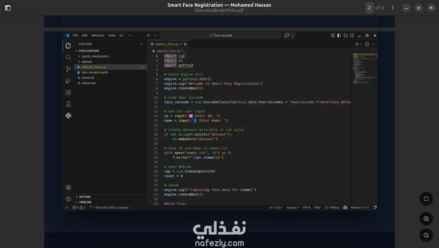
Task: Click CRLF line ending in status bar
Action: (317, 208)
